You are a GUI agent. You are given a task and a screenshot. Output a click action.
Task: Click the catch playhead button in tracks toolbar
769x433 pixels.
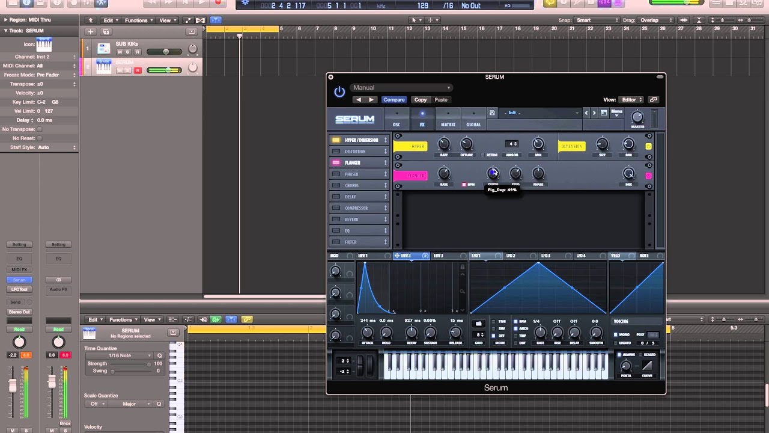pyautogui.click(x=216, y=20)
